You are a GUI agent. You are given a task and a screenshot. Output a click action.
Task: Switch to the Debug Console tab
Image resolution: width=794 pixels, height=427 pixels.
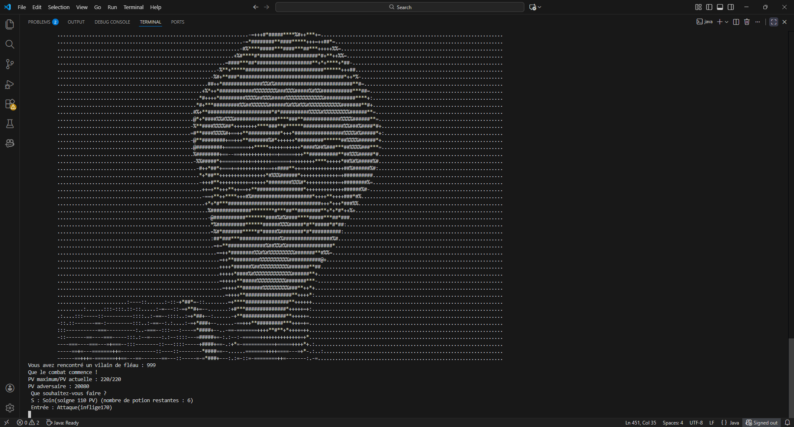112,22
